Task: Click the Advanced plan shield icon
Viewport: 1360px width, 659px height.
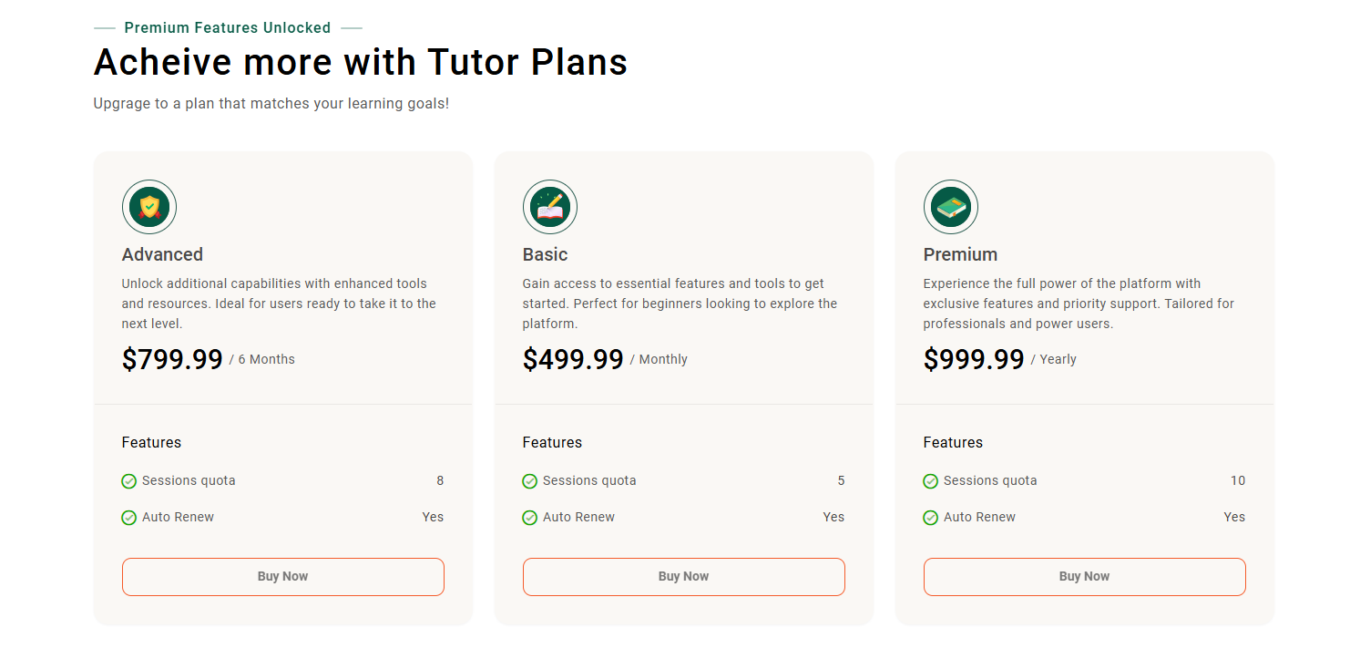Action: tap(149, 207)
